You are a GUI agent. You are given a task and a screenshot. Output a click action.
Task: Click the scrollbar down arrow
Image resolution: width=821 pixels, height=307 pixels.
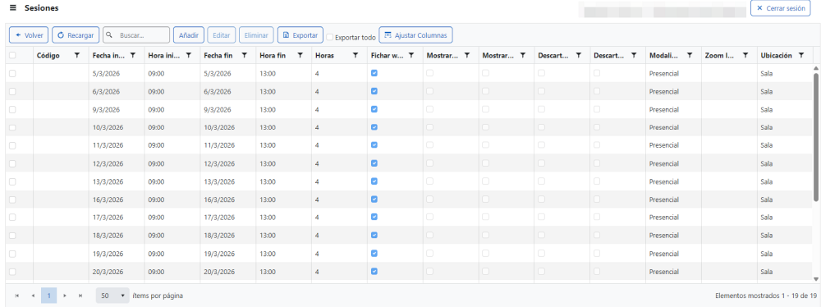point(816,279)
